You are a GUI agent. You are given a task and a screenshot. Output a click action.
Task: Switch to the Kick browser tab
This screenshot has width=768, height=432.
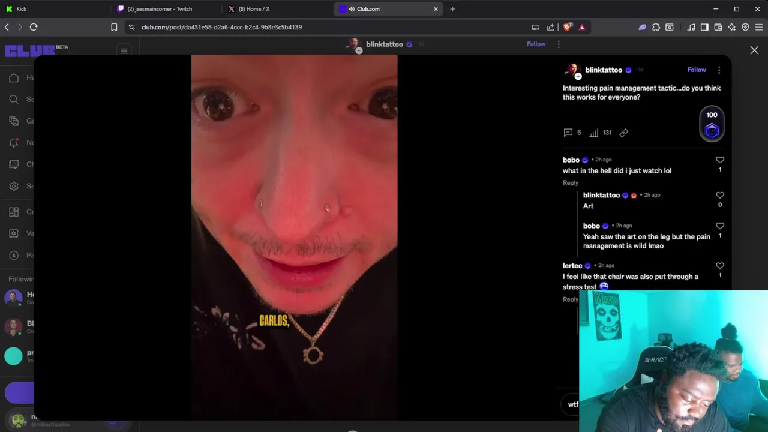[53, 9]
